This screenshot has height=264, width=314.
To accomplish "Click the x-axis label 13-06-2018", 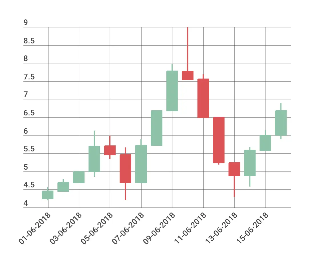I will point(222,228).
